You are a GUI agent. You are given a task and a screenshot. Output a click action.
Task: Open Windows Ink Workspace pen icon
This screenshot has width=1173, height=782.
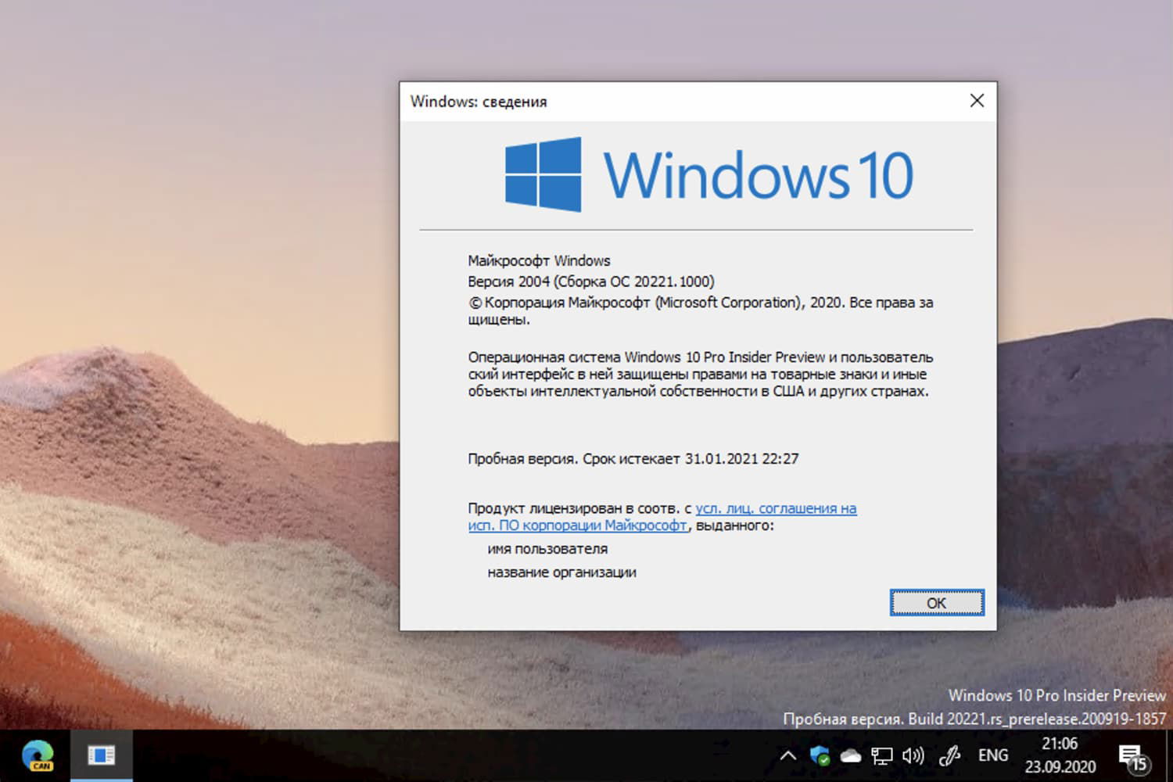pos(949,755)
